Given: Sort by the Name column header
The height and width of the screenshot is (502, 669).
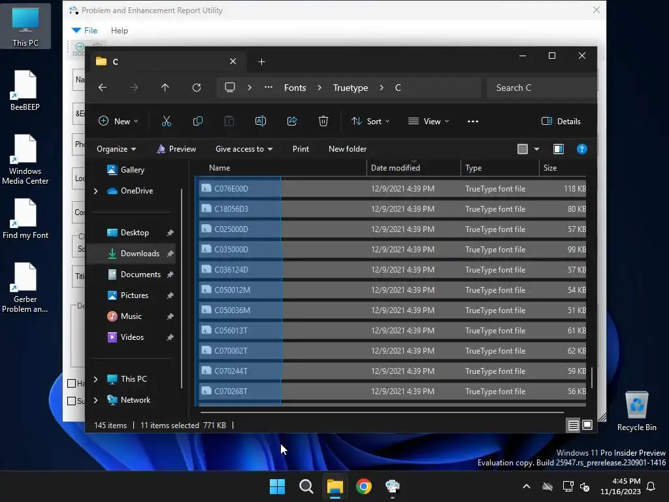Looking at the screenshot, I should (281, 168).
